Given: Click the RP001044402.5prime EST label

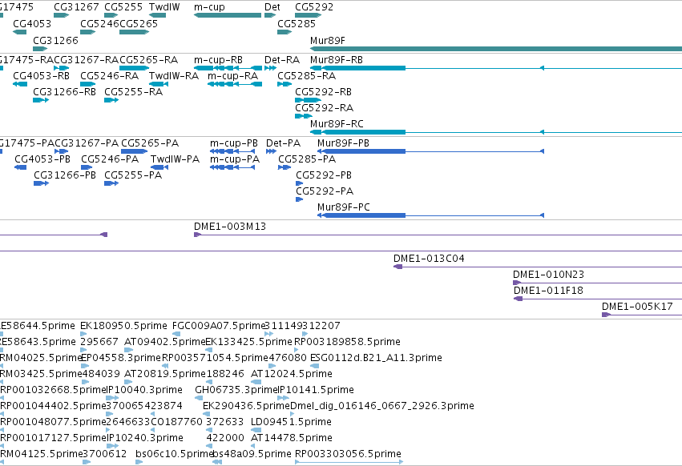Looking at the screenshot, I should (x=53, y=406).
